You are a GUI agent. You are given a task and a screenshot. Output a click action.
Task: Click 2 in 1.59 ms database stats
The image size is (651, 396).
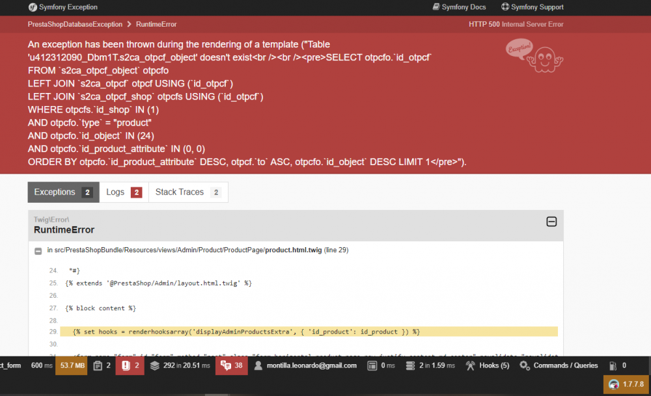437,365
